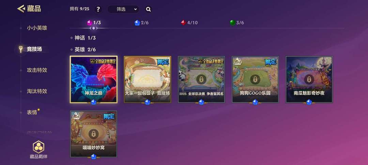The height and width of the screenshot is (165, 368).
Task: Go back using the 藏品 arrow icon
Action: coord(21,9)
